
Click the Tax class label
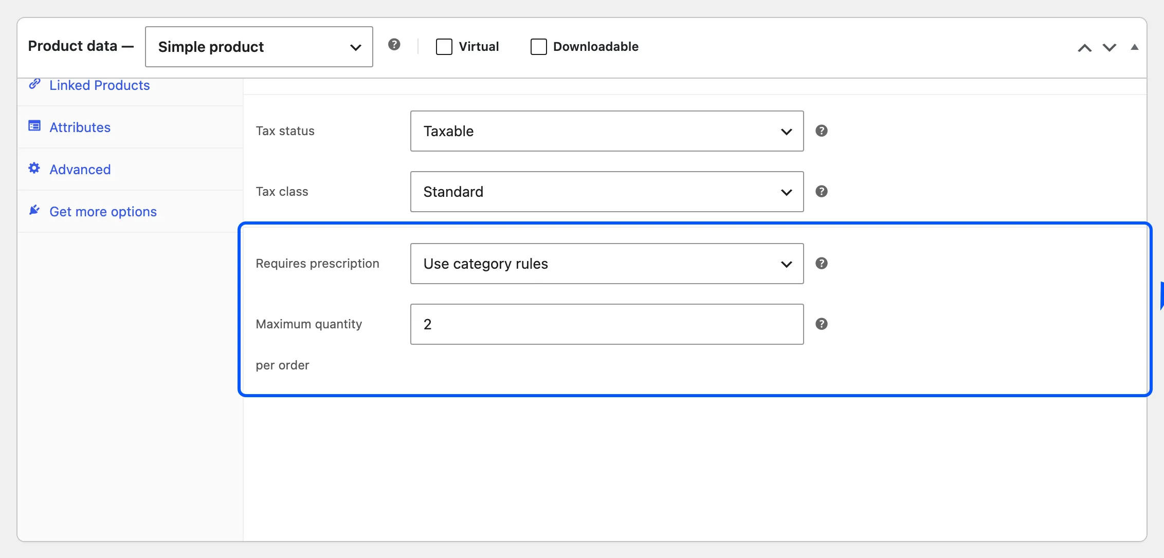click(282, 192)
